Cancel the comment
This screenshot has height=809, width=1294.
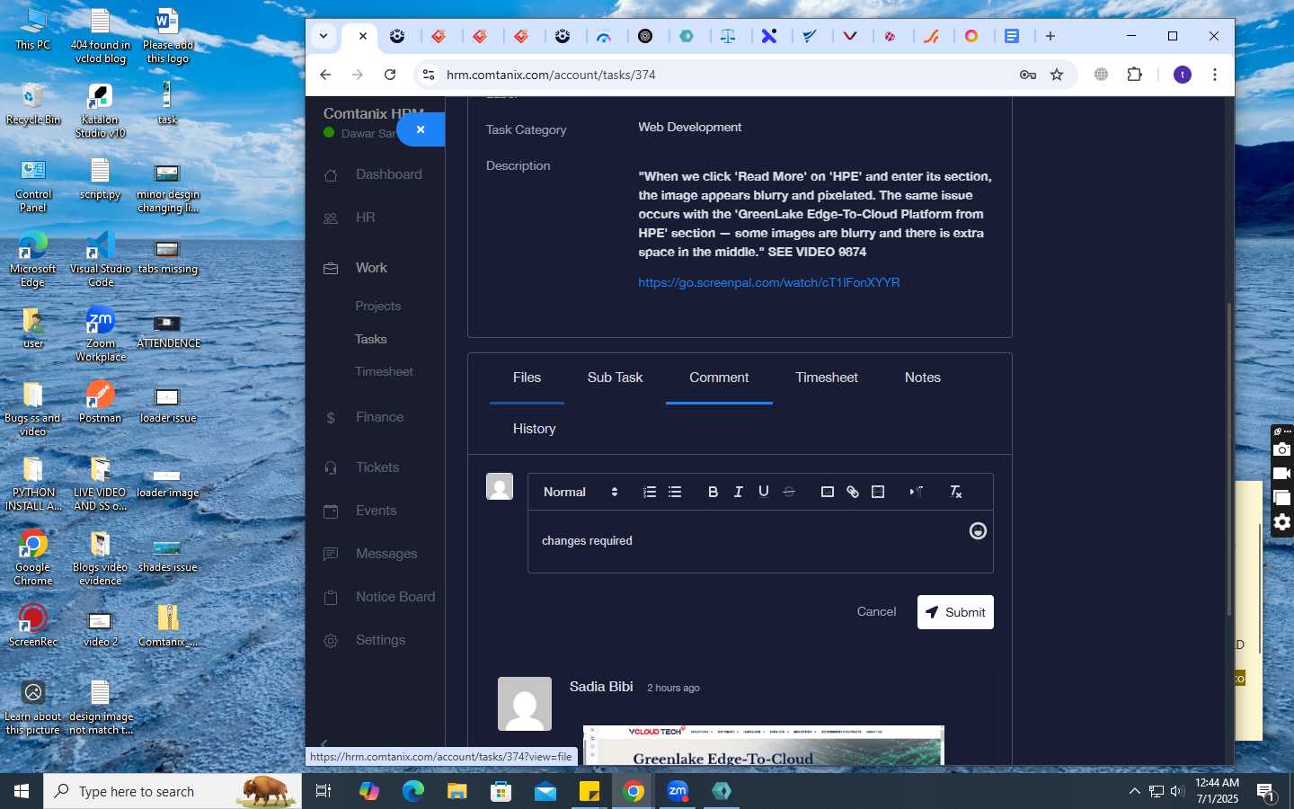876,611
